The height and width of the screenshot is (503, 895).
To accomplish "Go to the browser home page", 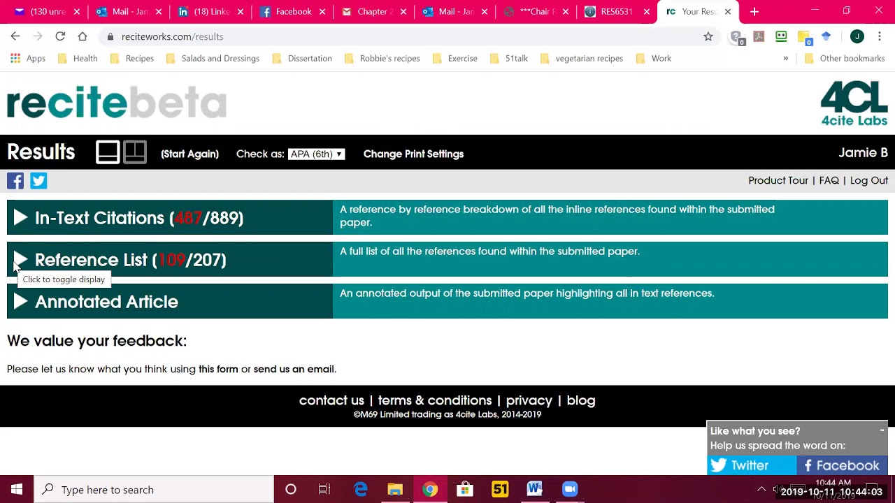I will pos(83,36).
